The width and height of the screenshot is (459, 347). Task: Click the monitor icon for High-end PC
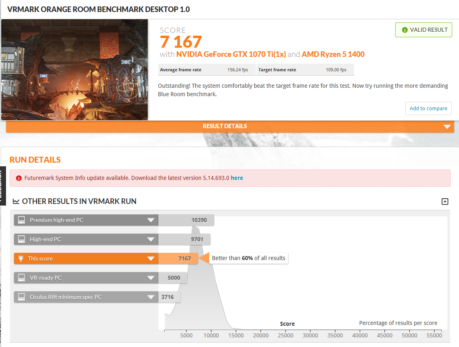pos(21,239)
